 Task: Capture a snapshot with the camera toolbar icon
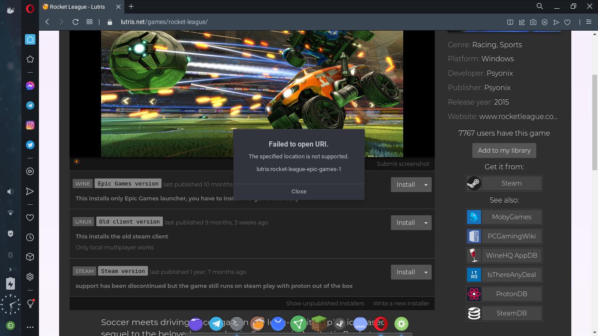533,22
